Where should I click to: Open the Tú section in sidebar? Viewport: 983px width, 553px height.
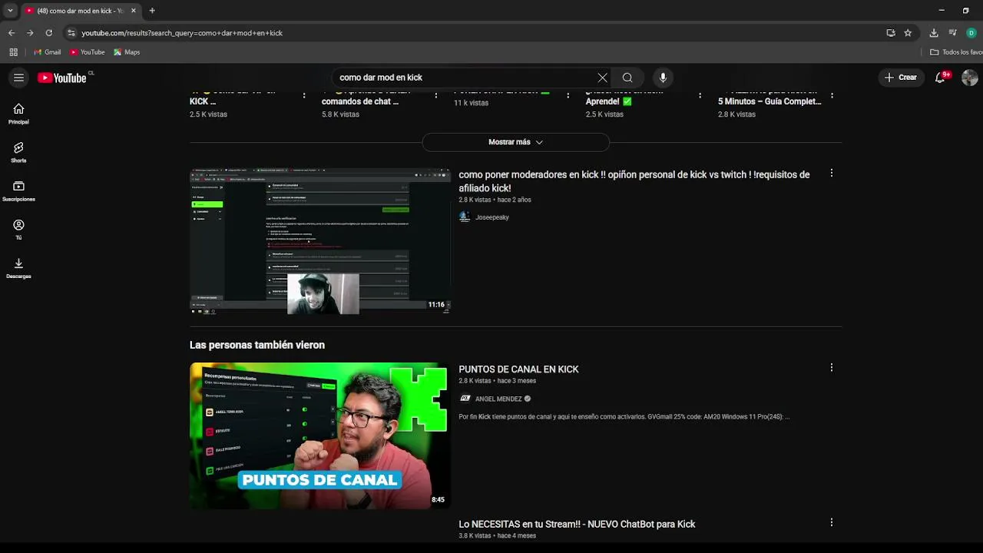point(18,229)
